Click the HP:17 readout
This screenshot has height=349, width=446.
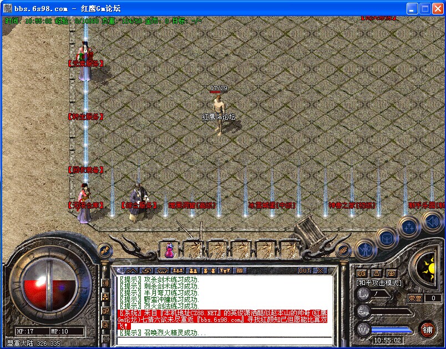[25, 331]
